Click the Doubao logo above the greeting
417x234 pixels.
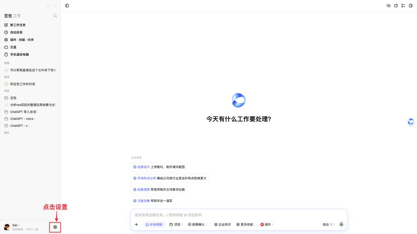click(x=239, y=100)
